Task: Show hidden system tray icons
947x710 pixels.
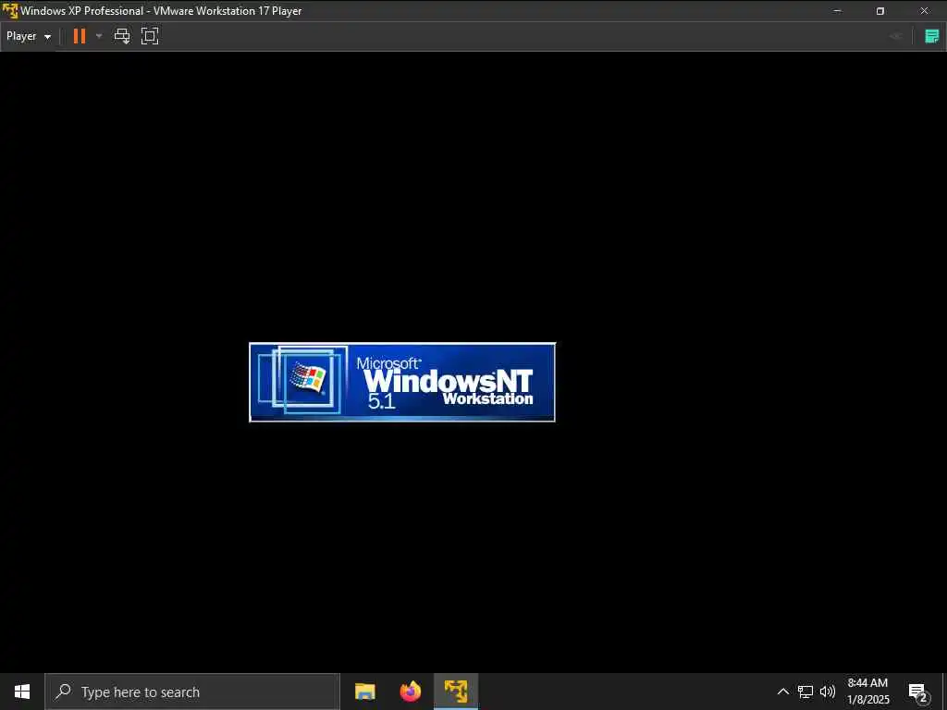Action: pyautogui.click(x=782, y=692)
